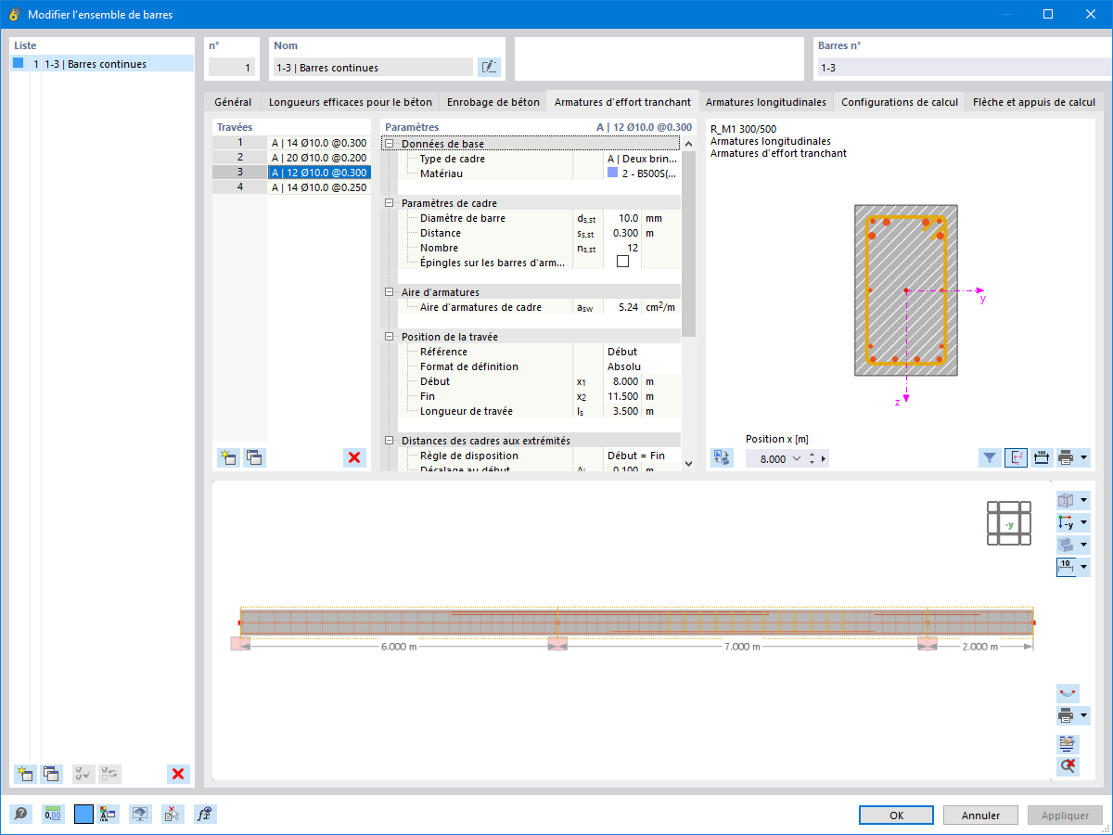
Task: Print the beam elevation view
Action: (x=1067, y=715)
